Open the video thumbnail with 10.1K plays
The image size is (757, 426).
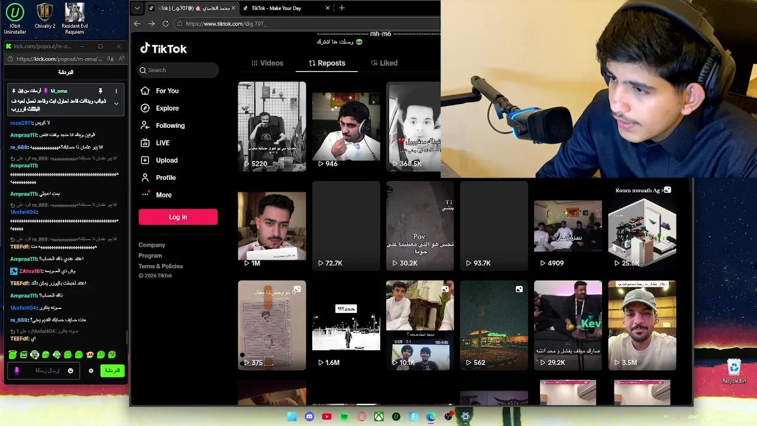click(420, 325)
